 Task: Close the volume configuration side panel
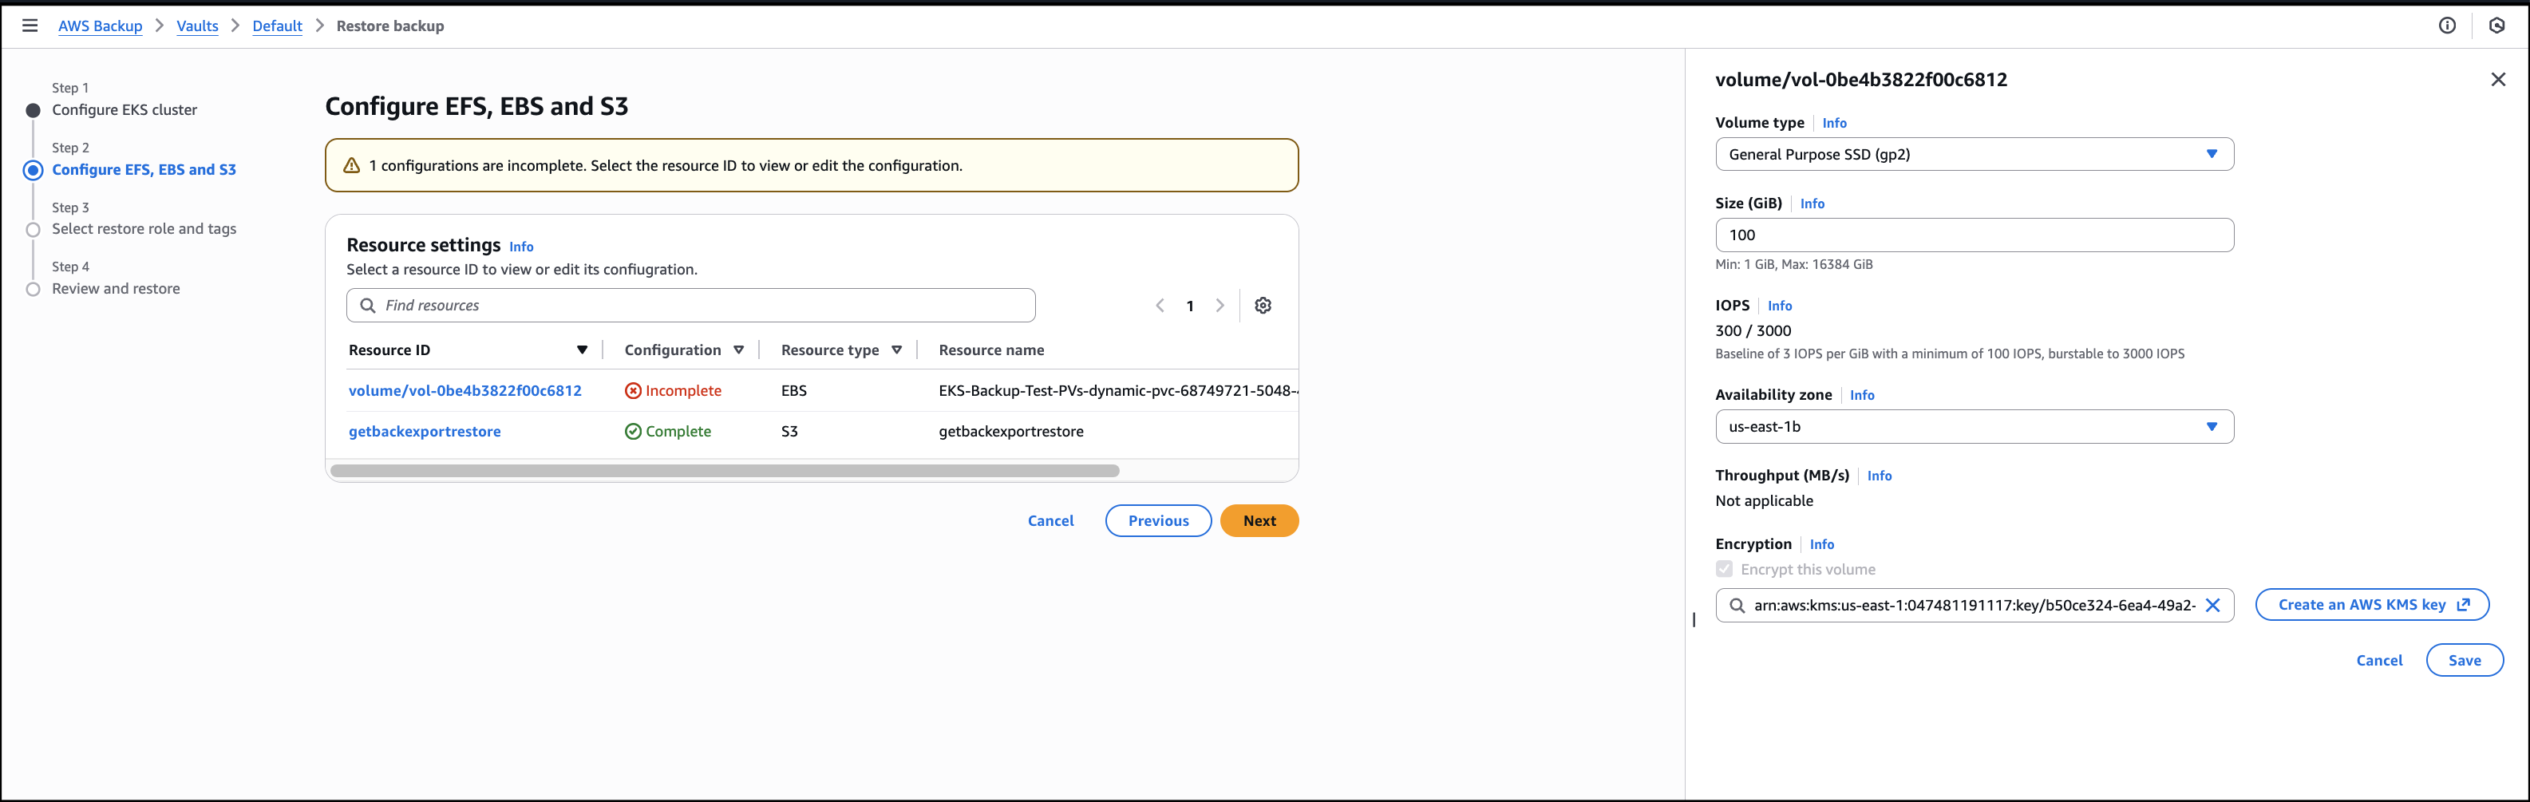tap(2497, 80)
